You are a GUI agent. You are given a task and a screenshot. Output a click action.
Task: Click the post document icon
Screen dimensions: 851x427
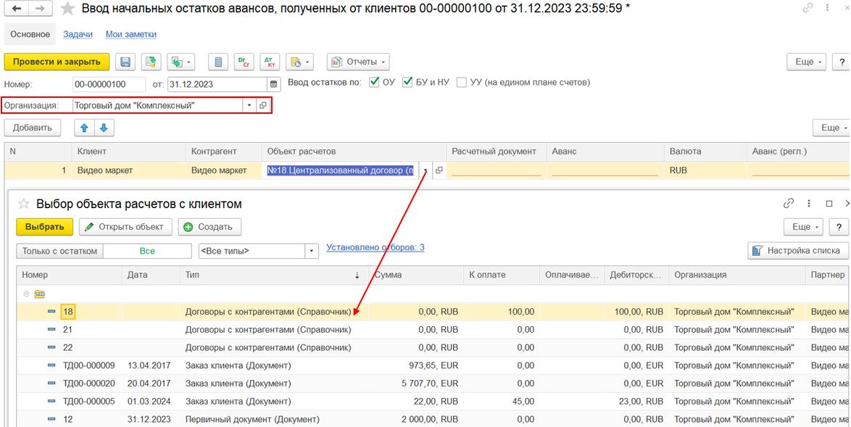151,62
